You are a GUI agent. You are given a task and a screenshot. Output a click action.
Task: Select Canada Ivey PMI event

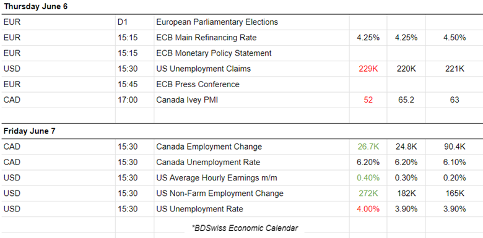coord(187,100)
